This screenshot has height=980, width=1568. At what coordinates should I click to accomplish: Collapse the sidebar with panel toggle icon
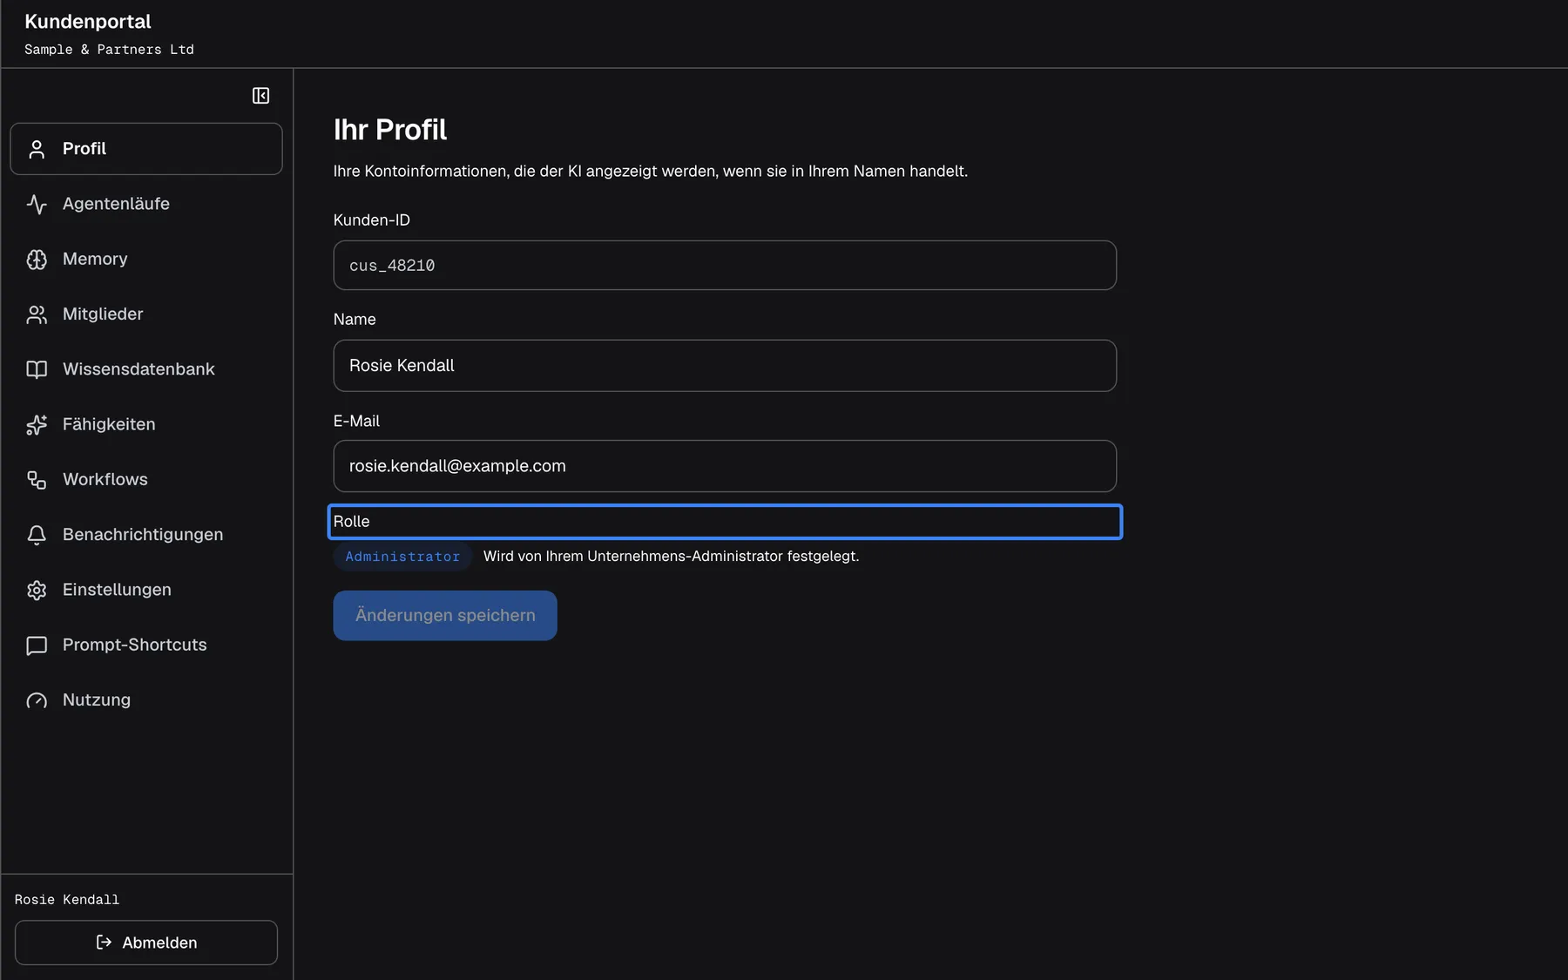click(260, 96)
